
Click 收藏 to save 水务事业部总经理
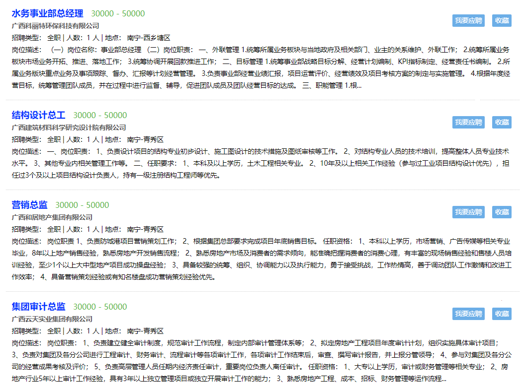click(x=502, y=20)
